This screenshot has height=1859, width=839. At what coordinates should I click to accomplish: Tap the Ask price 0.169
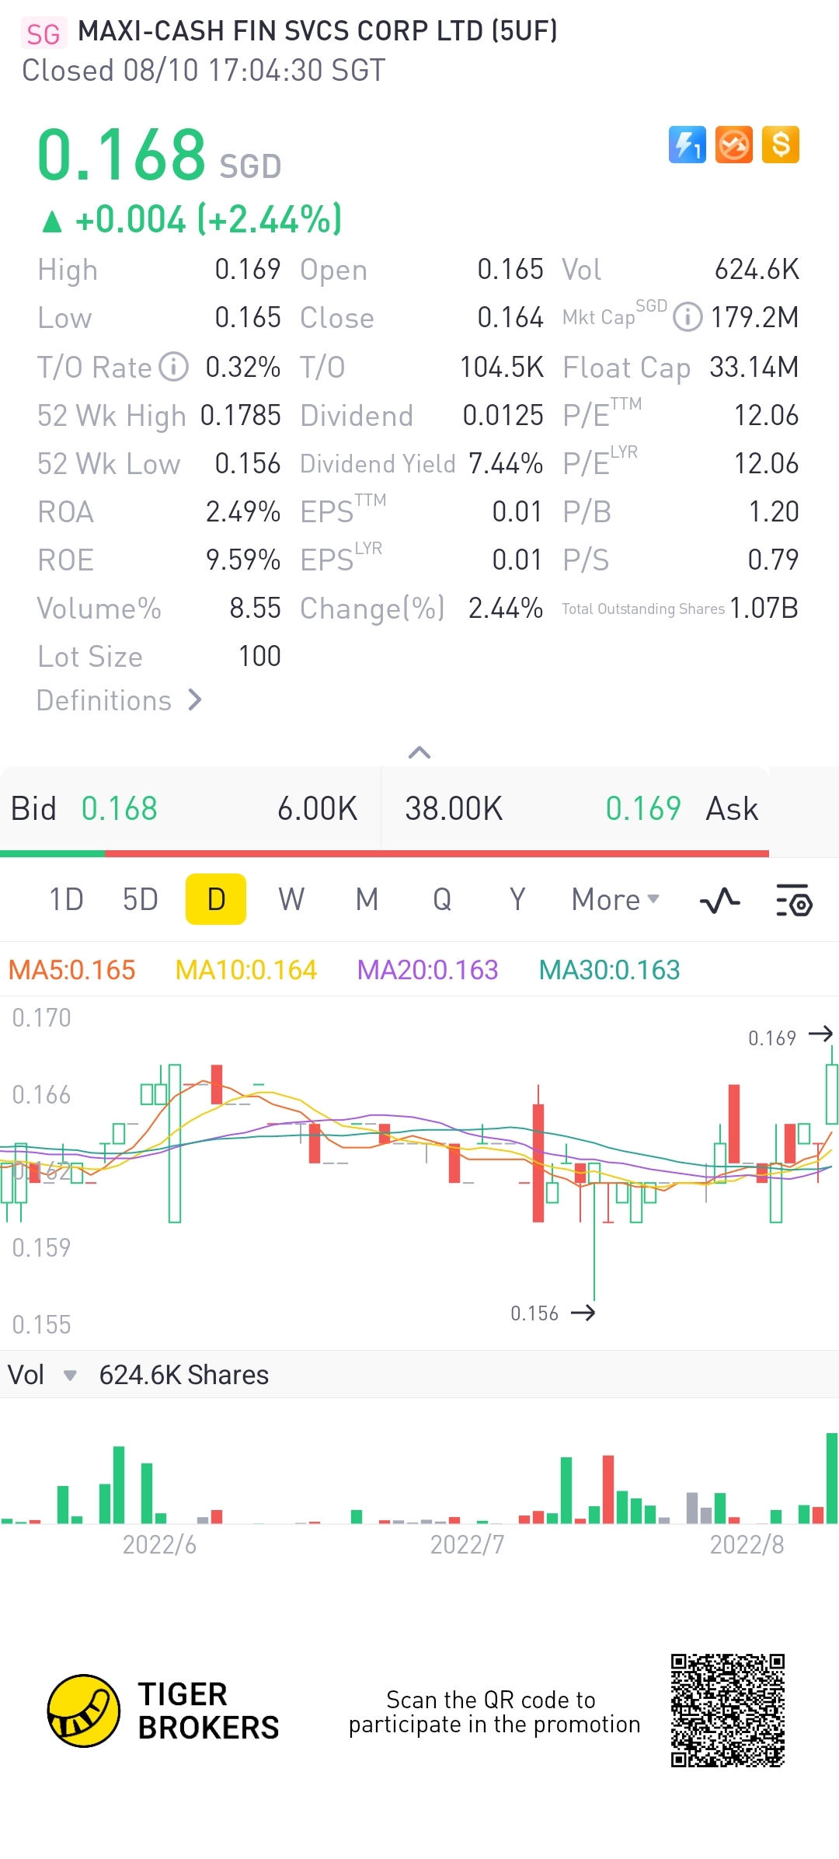(x=643, y=808)
